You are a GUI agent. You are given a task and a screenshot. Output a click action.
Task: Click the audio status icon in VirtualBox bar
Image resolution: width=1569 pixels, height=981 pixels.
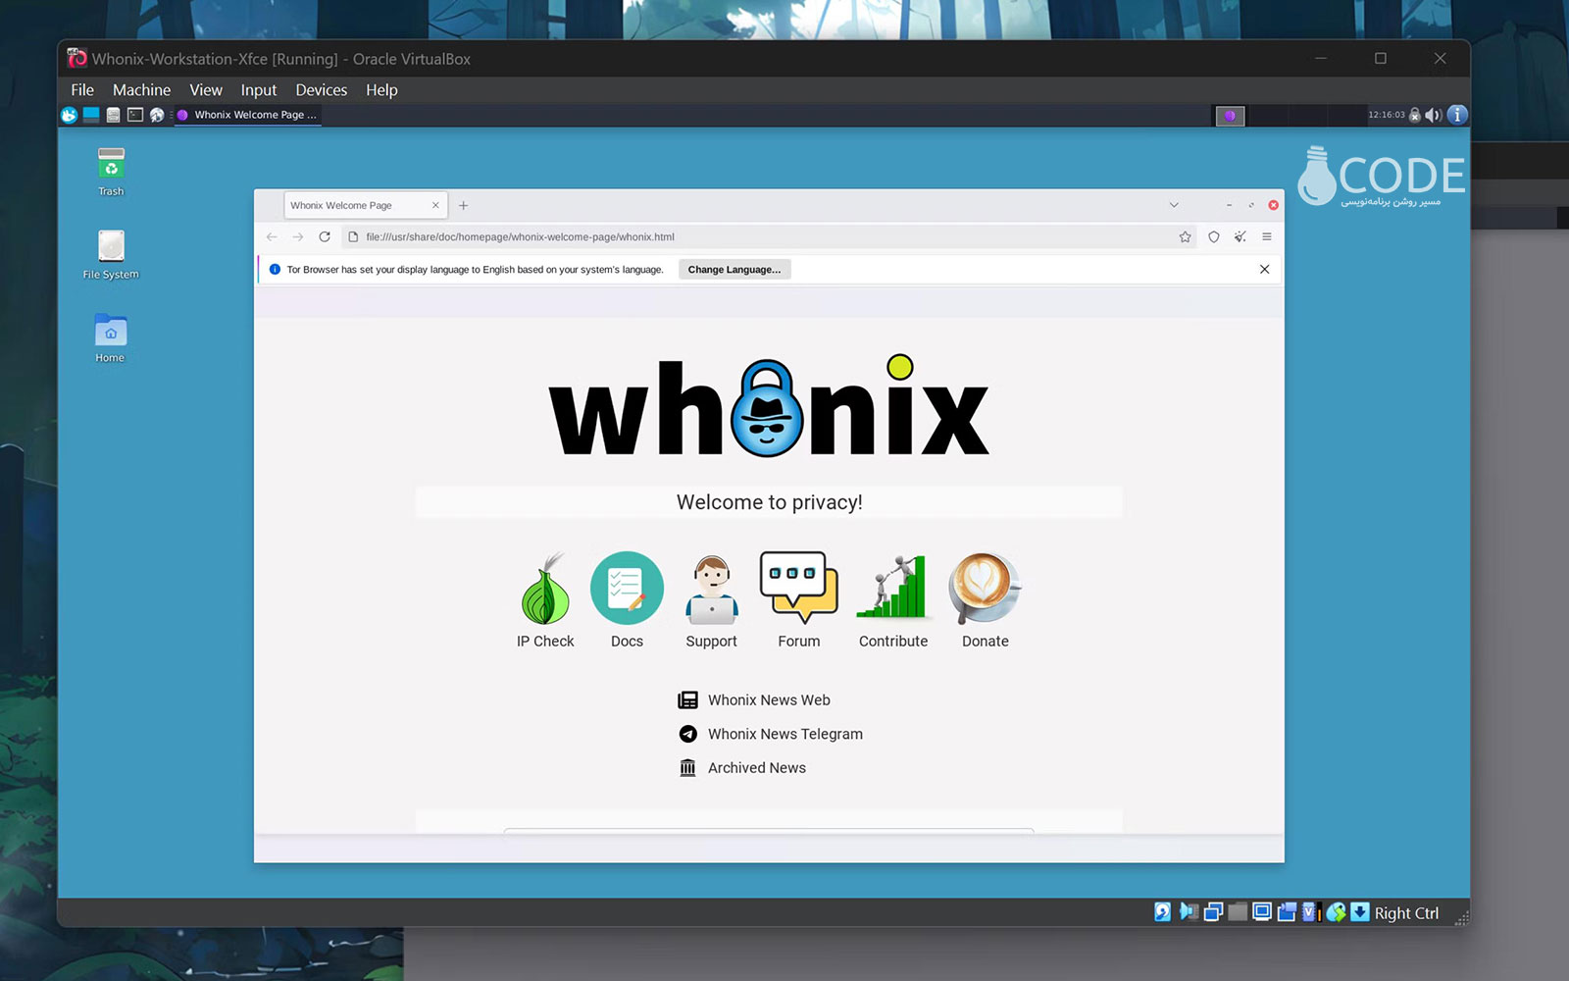pyautogui.click(x=1189, y=912)
